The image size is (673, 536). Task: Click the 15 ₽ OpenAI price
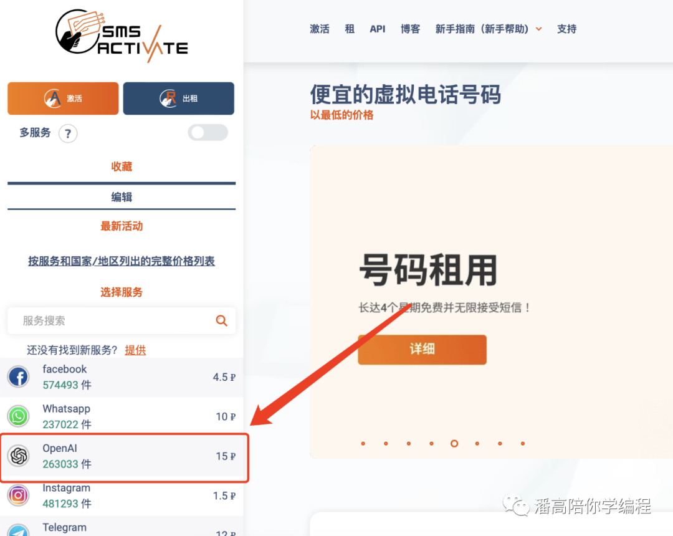coord(226,456)
